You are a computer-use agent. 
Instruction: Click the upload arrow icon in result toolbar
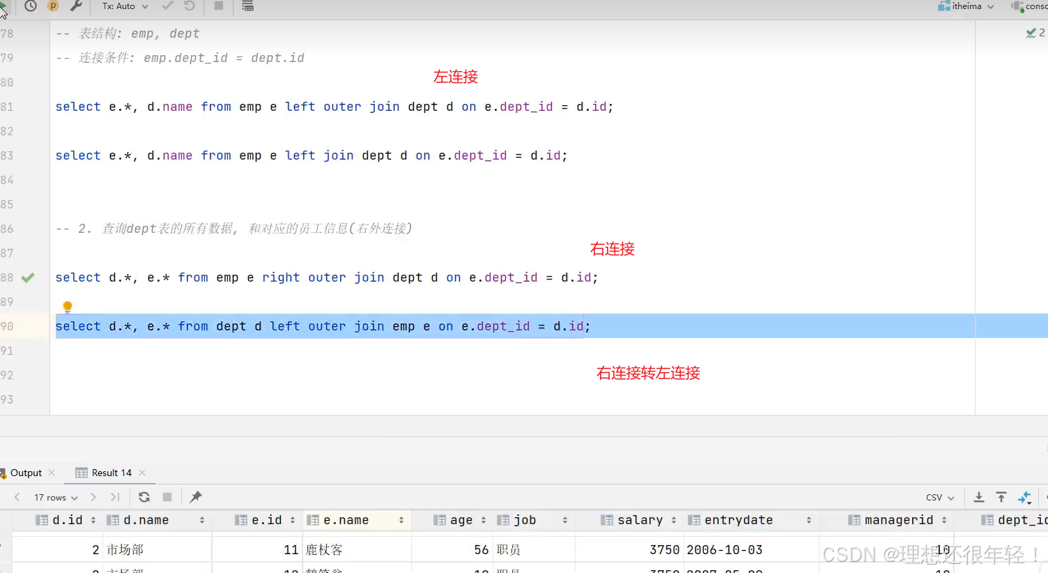coord(1001,497)
